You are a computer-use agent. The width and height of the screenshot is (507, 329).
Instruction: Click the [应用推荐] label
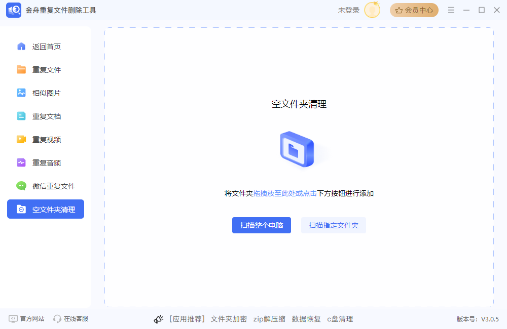187,319
